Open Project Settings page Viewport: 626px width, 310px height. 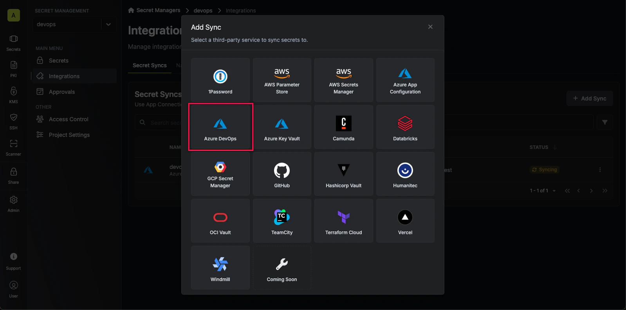pos(74,135)
